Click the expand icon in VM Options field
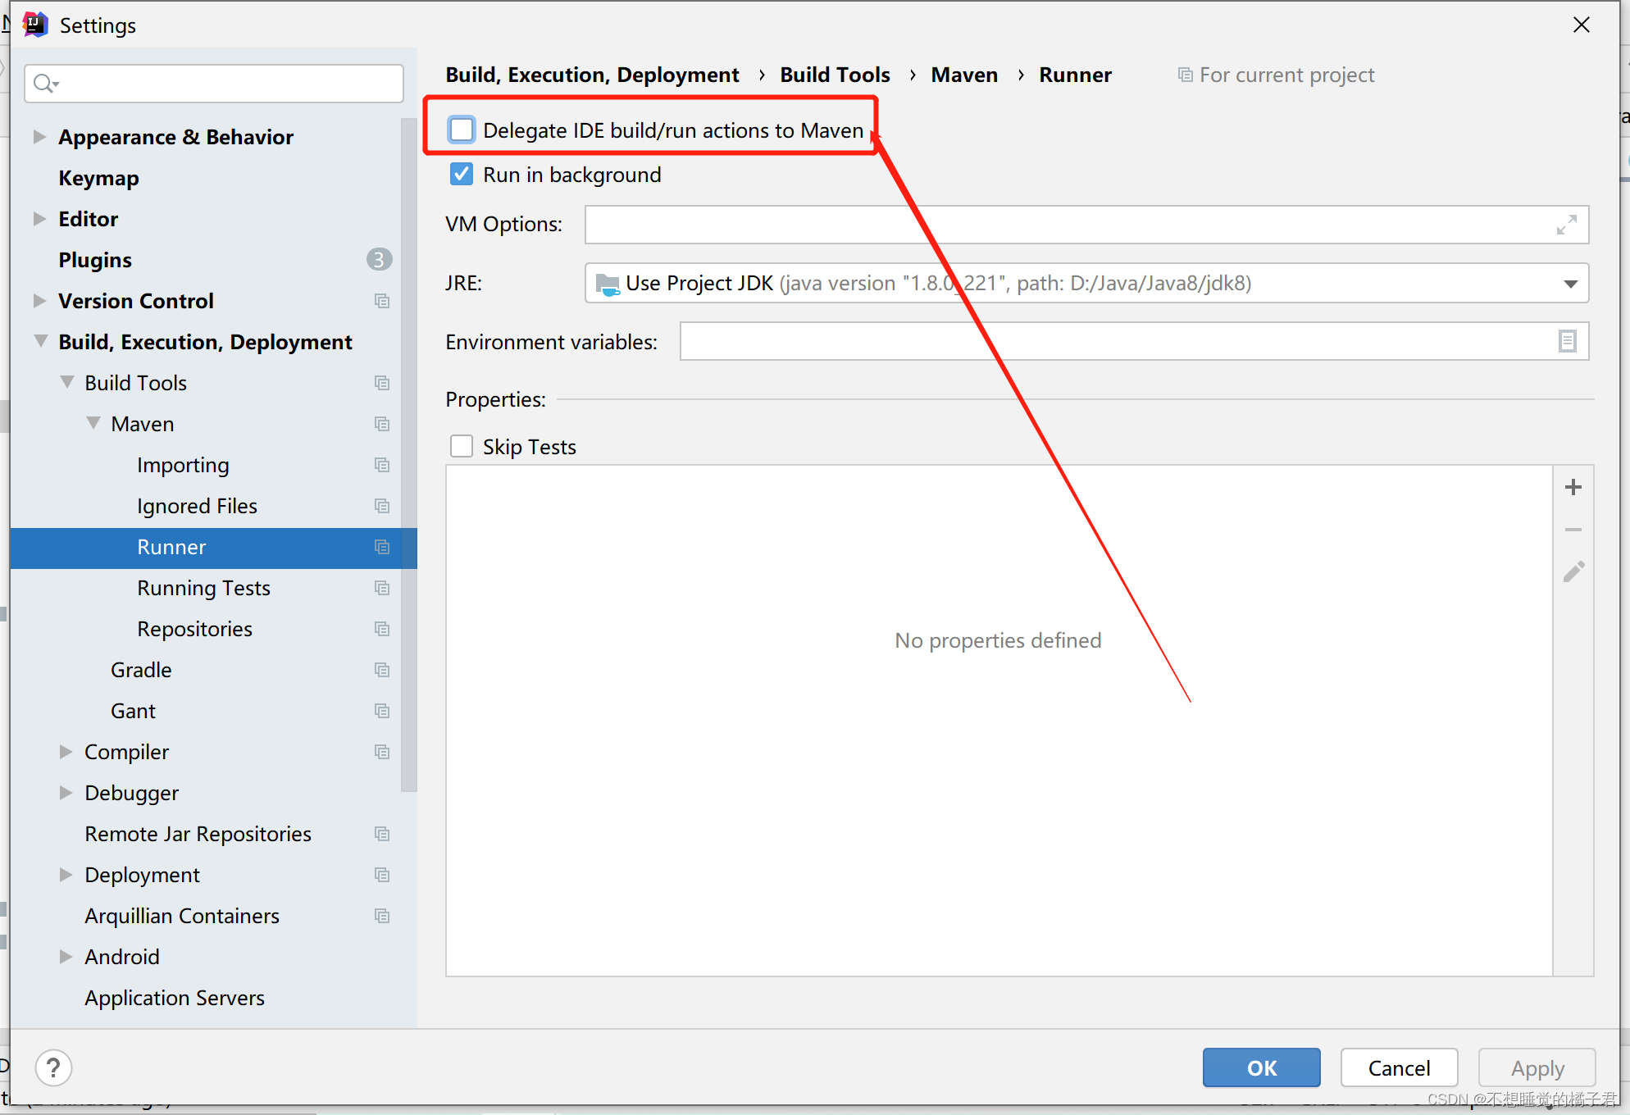The height and width of the screenshot is (1115, 1630). click(1566, 225)
